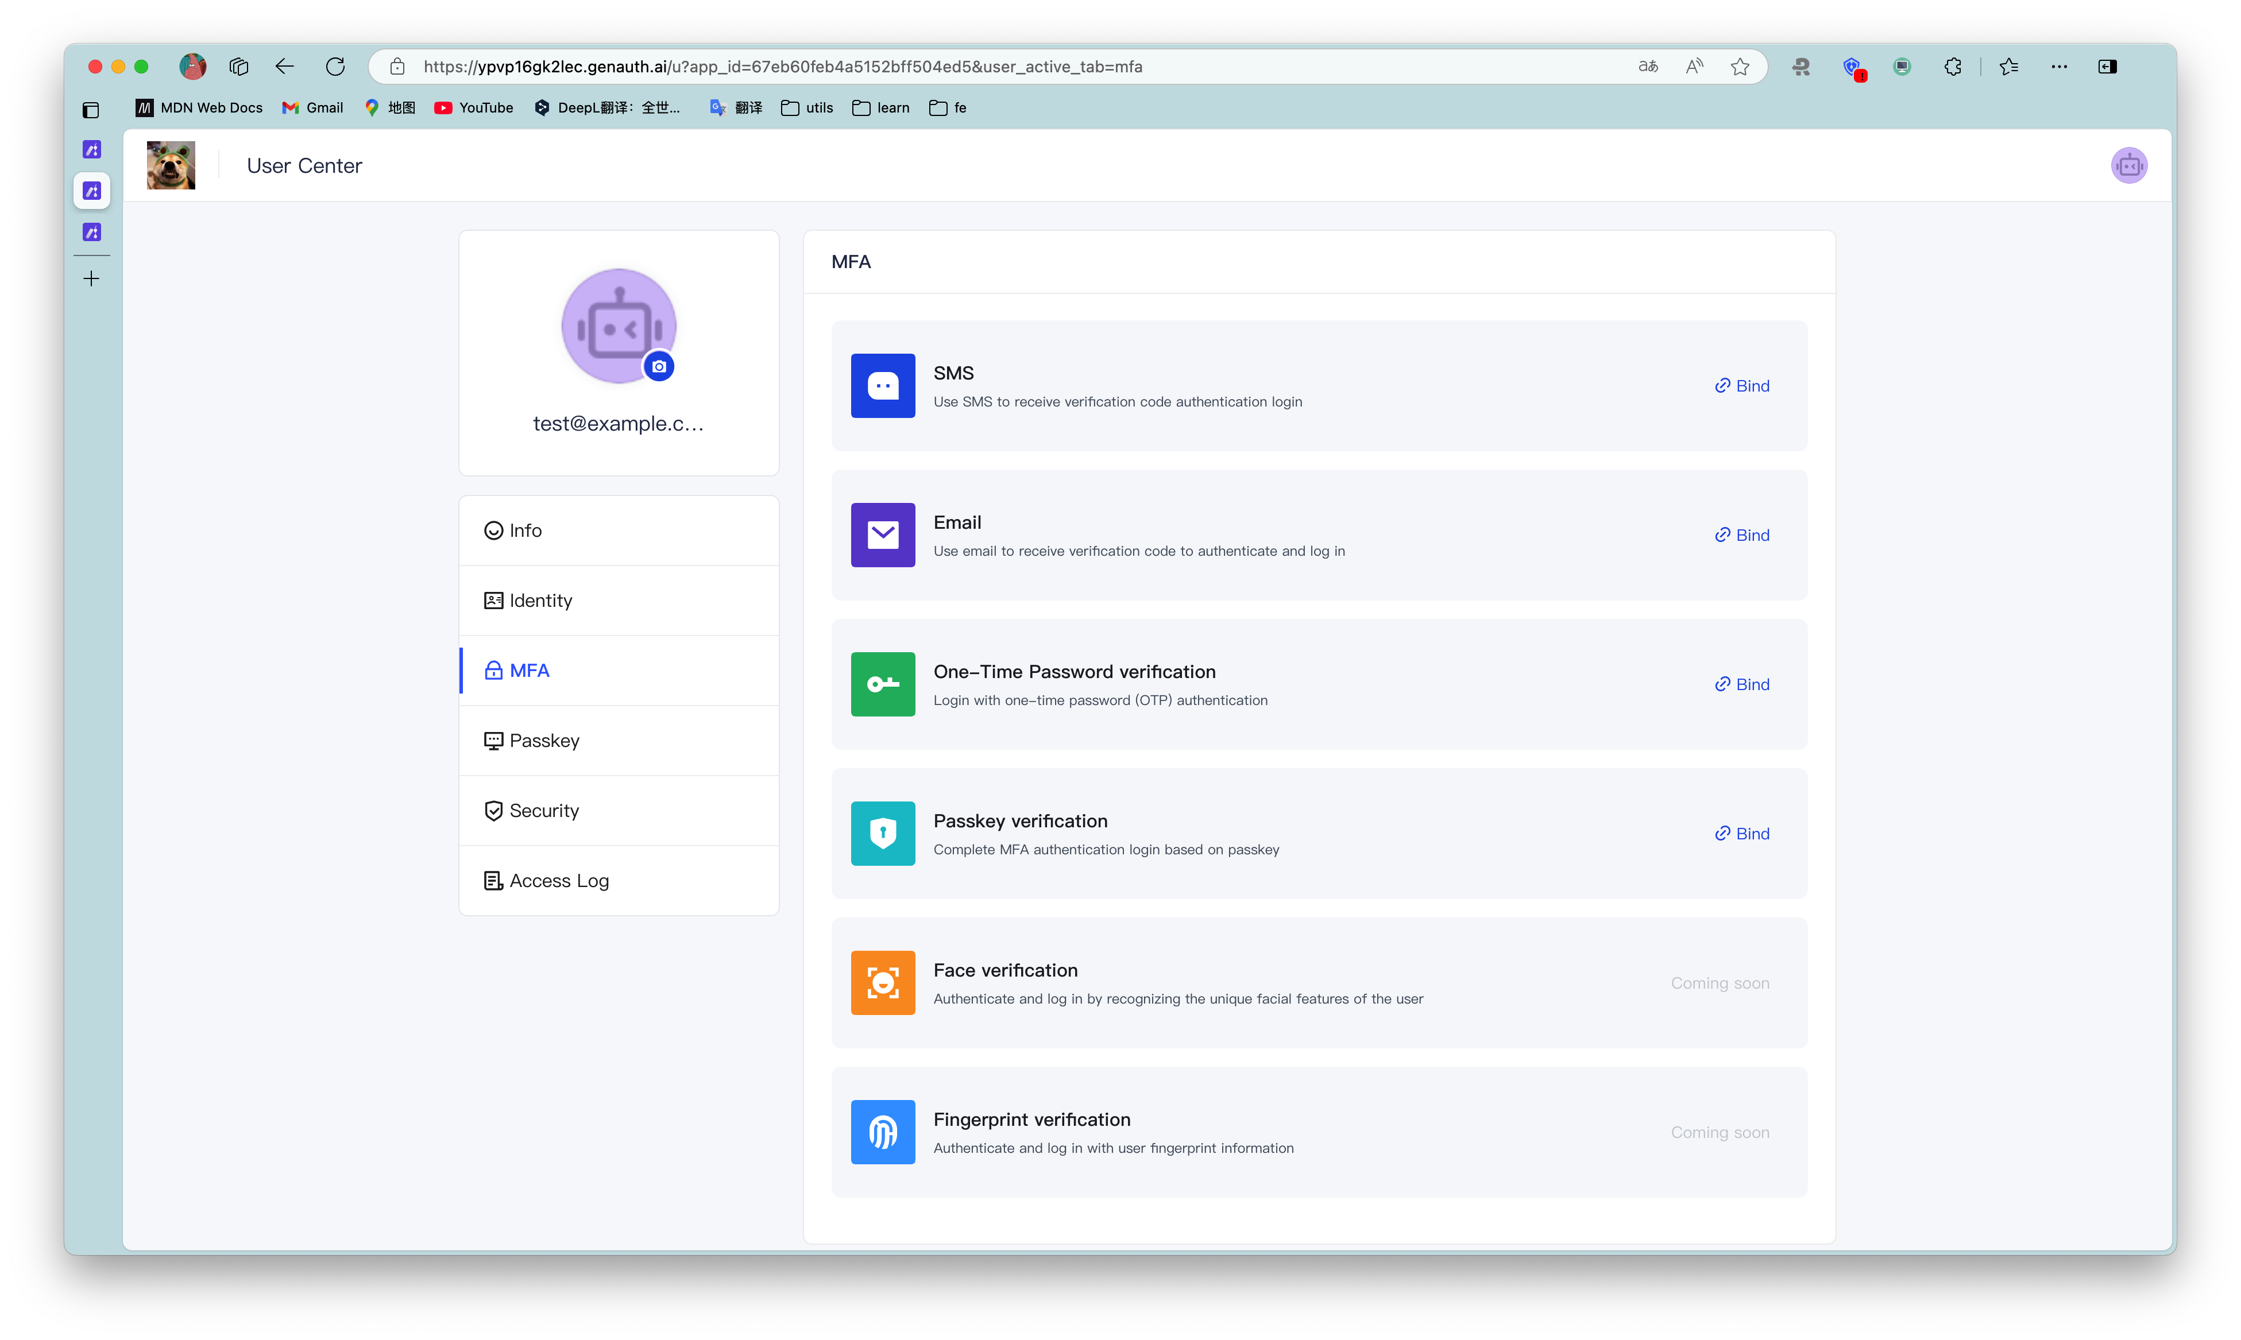The width and height of the screenshot is (2241, 1340).
Task: Open the favorites list icon in toolbar
Action: point(2009,66)
